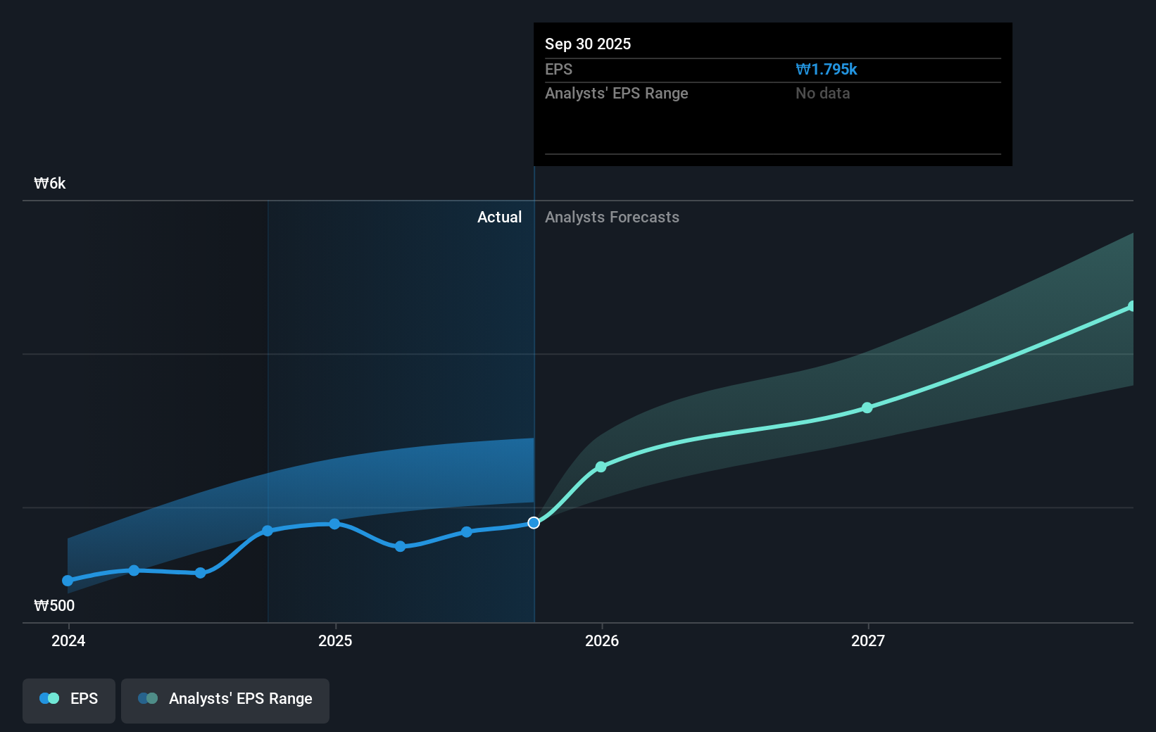Click the first blue EPS data point near 2024
Screen dimensions: 1156x732
tap(67, 581)
